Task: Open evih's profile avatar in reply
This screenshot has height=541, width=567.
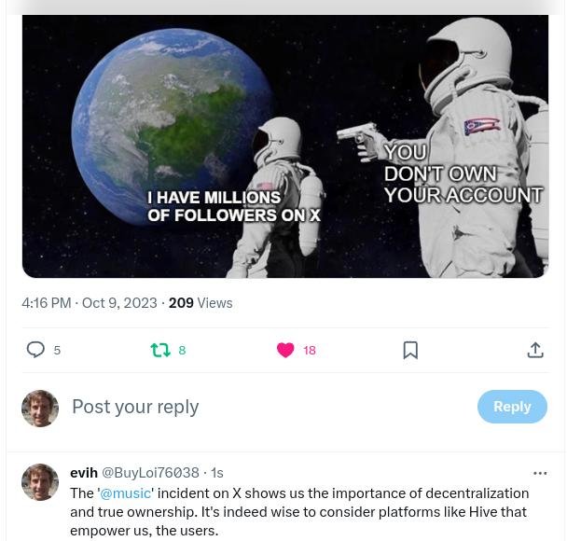Action: click(x=40, y=482)
